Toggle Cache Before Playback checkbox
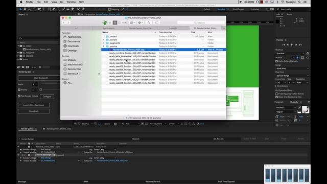This screenshot has width=327, height=184. [x=277, y=61]
